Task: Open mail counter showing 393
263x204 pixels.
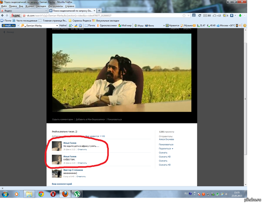Action: point(207,15)
